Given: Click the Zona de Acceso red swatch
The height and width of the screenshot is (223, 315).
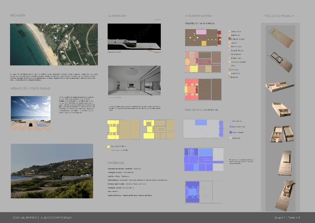Looking at the screenshot, I should (229, 39).
